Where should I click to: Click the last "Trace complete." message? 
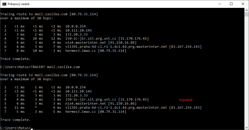pos(16,120)
